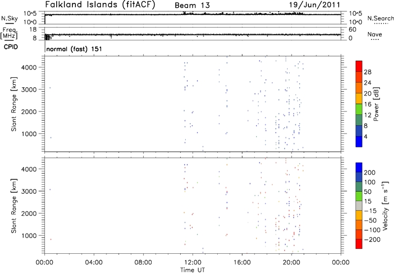The height and width of the screenshot is (273, 394).
Task: Click the '4' value on the power colorbar
Action: pos(365,136)
